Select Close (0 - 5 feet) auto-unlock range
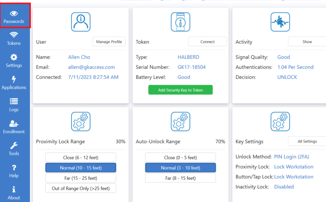Screen dimensions: 326x202 point(180,157)
